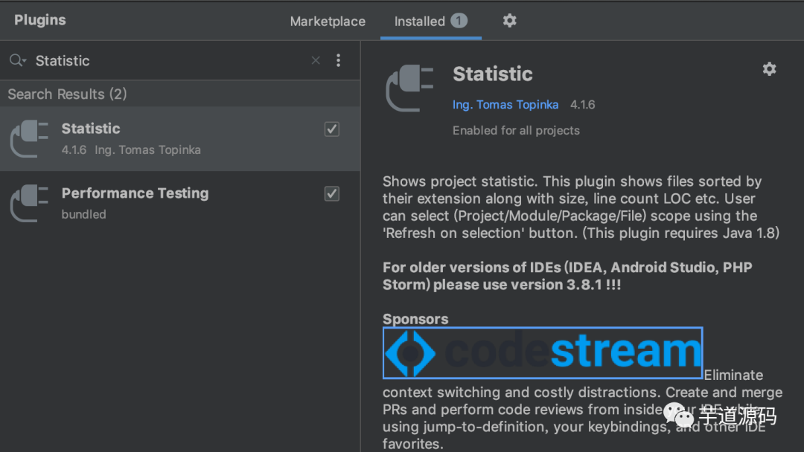Click the bundled label under Performance Testing

click(83, 215)
